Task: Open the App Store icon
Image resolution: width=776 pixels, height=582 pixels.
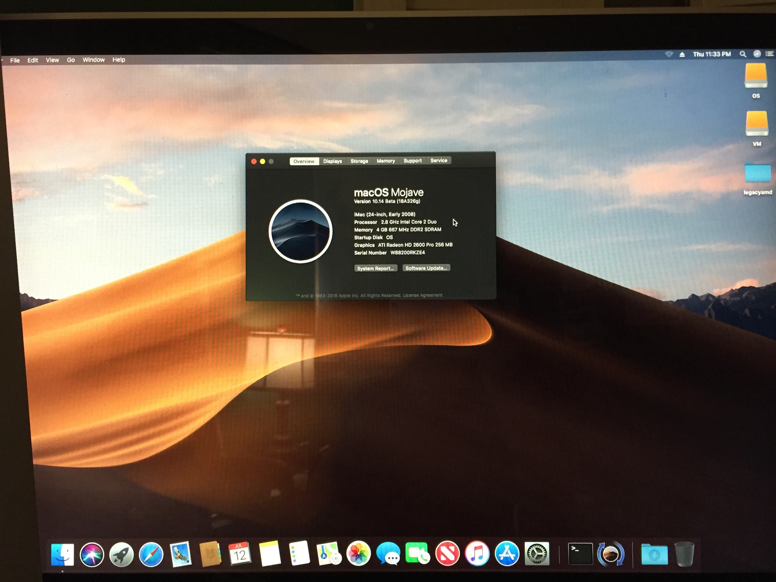Action: pos(507,554)
